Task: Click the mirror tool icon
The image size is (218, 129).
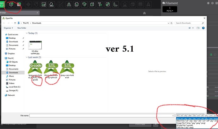Action: (x=69, y=4)
